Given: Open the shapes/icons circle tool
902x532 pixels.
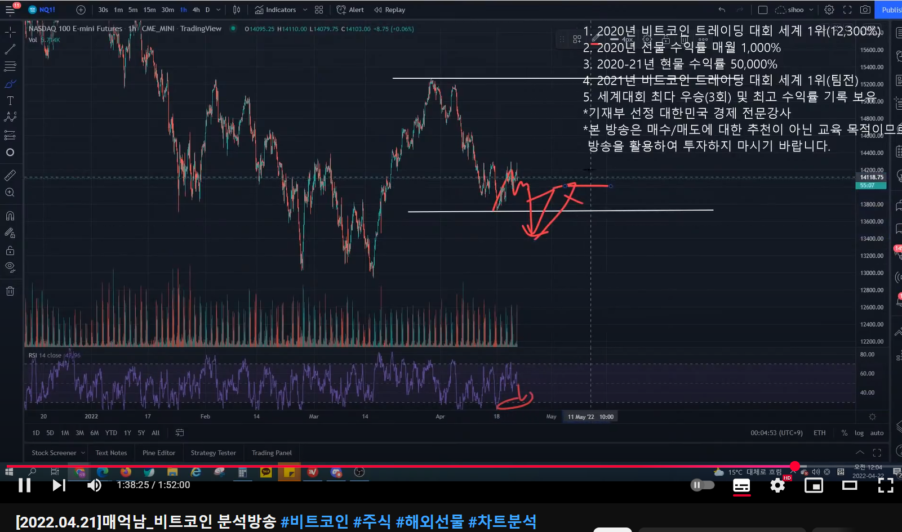Looking at the screenshot, I should click(10, 153).
